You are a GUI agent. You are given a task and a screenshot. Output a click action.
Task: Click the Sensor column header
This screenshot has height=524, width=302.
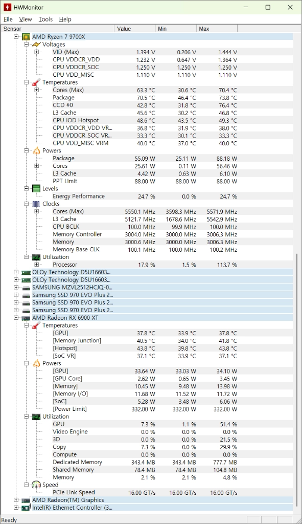[x=57, y=29]
